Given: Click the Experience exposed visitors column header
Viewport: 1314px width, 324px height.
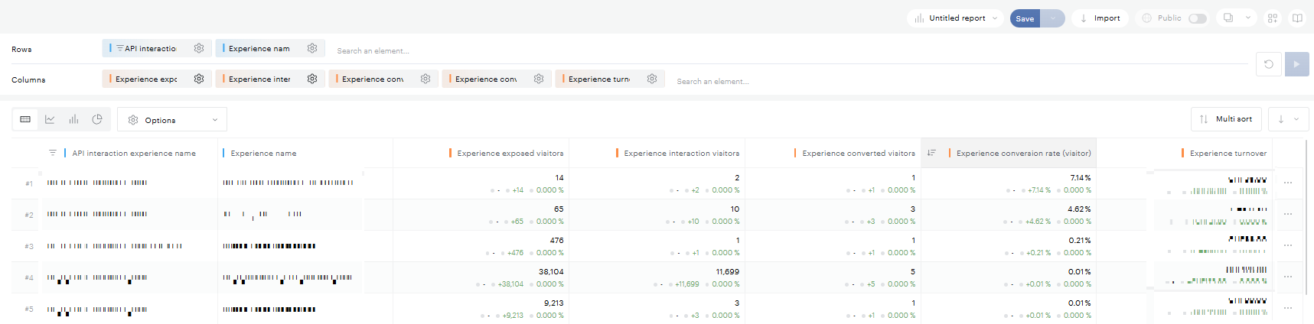Looking at the screenshot, I should tap(510, 153).
